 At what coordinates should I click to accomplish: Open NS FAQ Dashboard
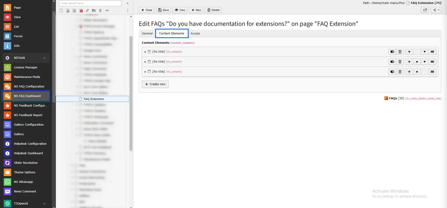coord(26,96)
